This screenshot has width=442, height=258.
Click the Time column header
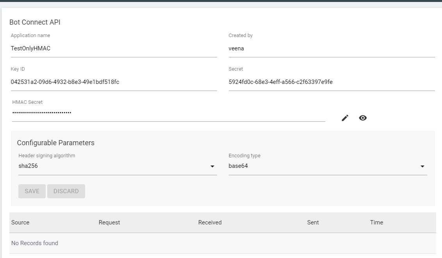pyautogui.click(x=376, y=222)
